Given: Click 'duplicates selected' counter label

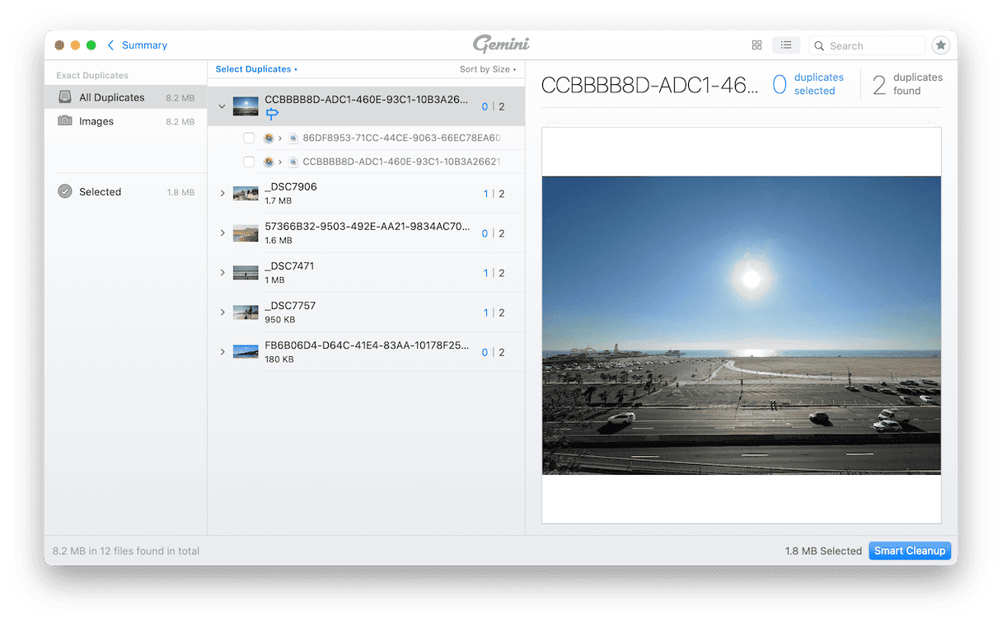Looking at the screenshot, I should tap(818, 84).
